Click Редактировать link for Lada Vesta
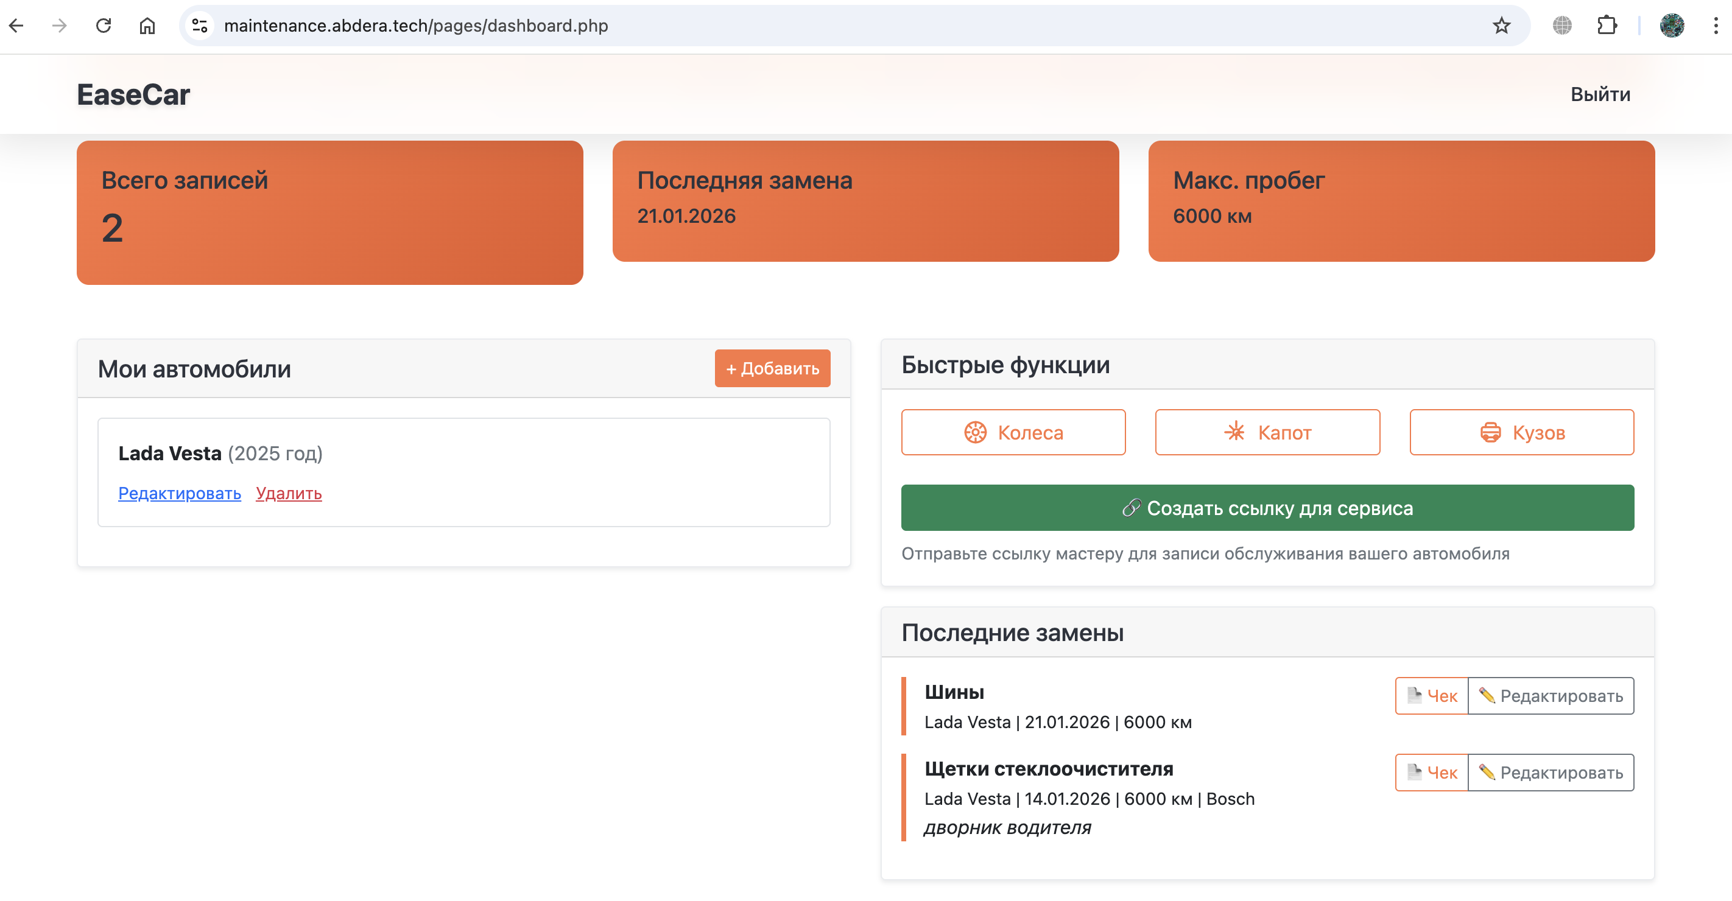1732x901 pixels. 180,493
